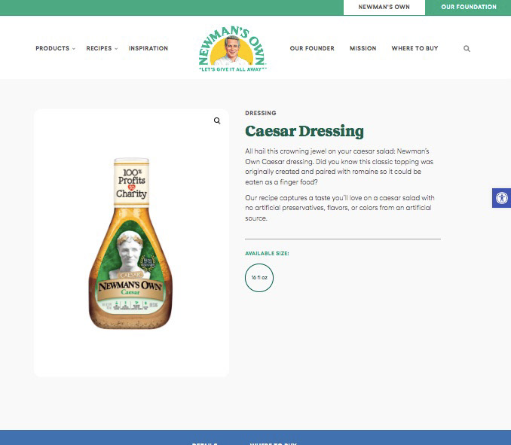This screenshot has width=511, height=445.
Task: Open the site search magnifier icon
Action: point(467,48)
